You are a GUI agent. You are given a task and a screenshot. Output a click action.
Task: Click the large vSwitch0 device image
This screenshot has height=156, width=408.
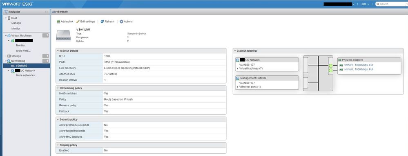(63, 35)
